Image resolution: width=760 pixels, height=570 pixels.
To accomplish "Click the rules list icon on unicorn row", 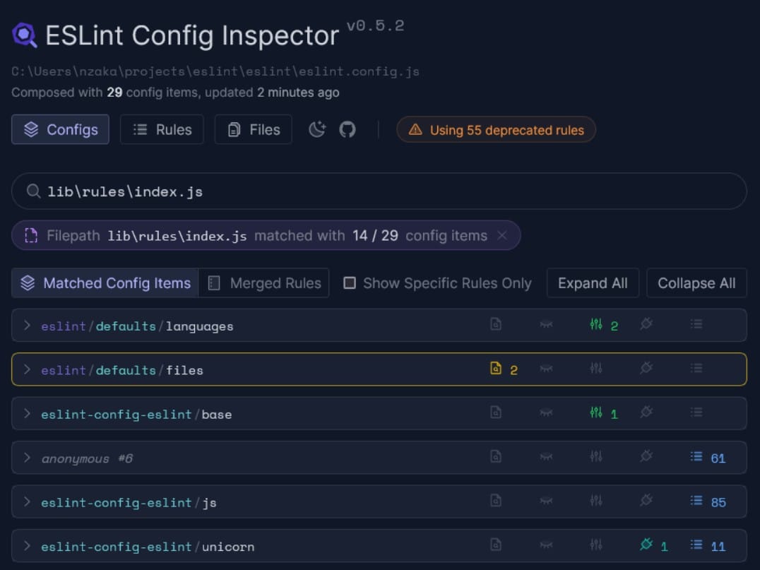I will 696,545.
